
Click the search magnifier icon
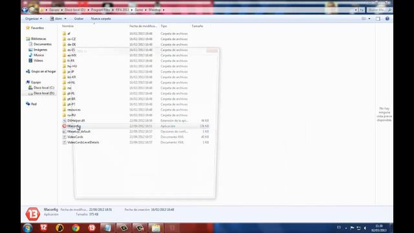389,10
